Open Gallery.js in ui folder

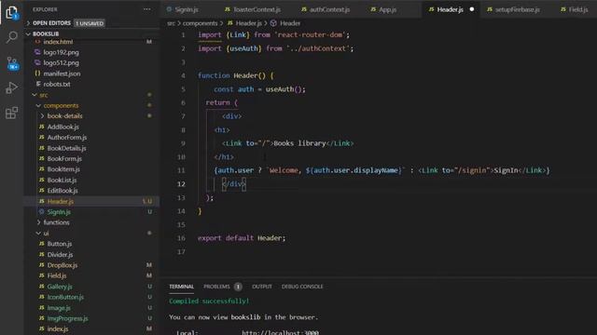pyautogui.click(x=60, y=287)
